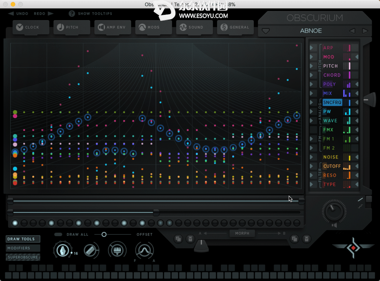The image size is (380, 281).
Task: Copy morph state B icon
Action: click(x=294, y=239)
